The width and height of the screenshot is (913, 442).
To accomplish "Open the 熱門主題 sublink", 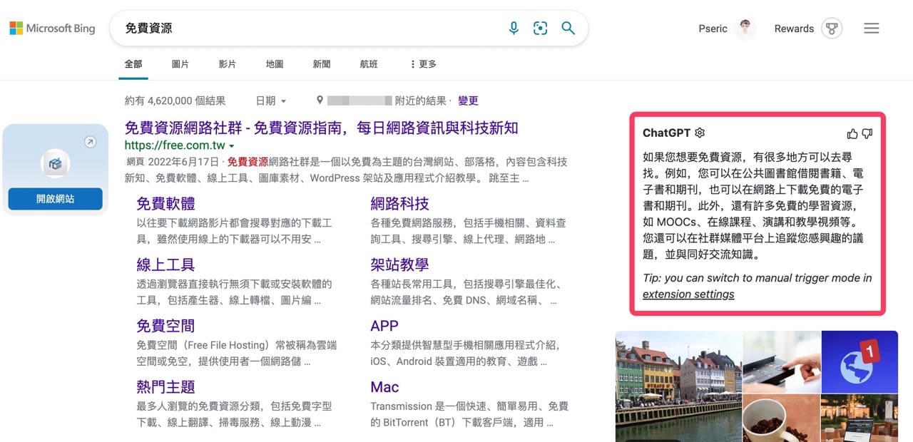I will pyautogui.click(x=165, y=387).
